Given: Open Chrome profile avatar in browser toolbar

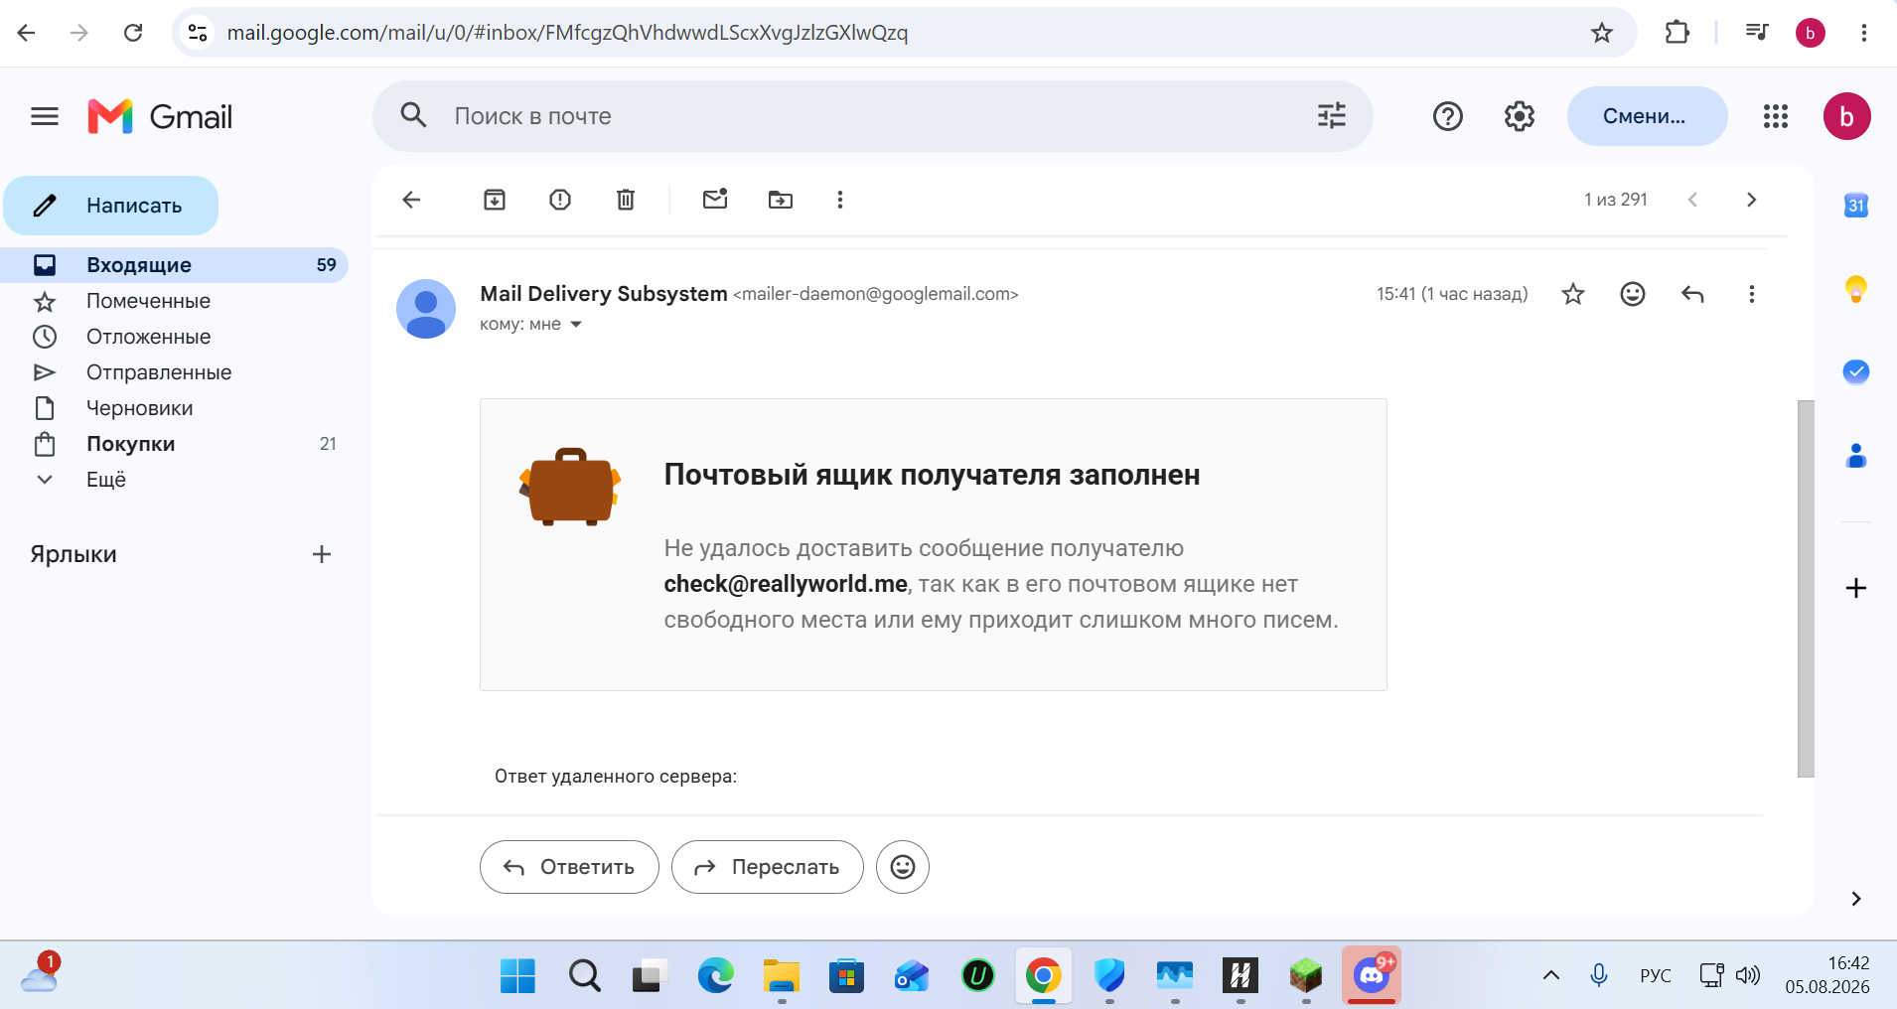Looking at the screenshot, I should pos(1811,33).
